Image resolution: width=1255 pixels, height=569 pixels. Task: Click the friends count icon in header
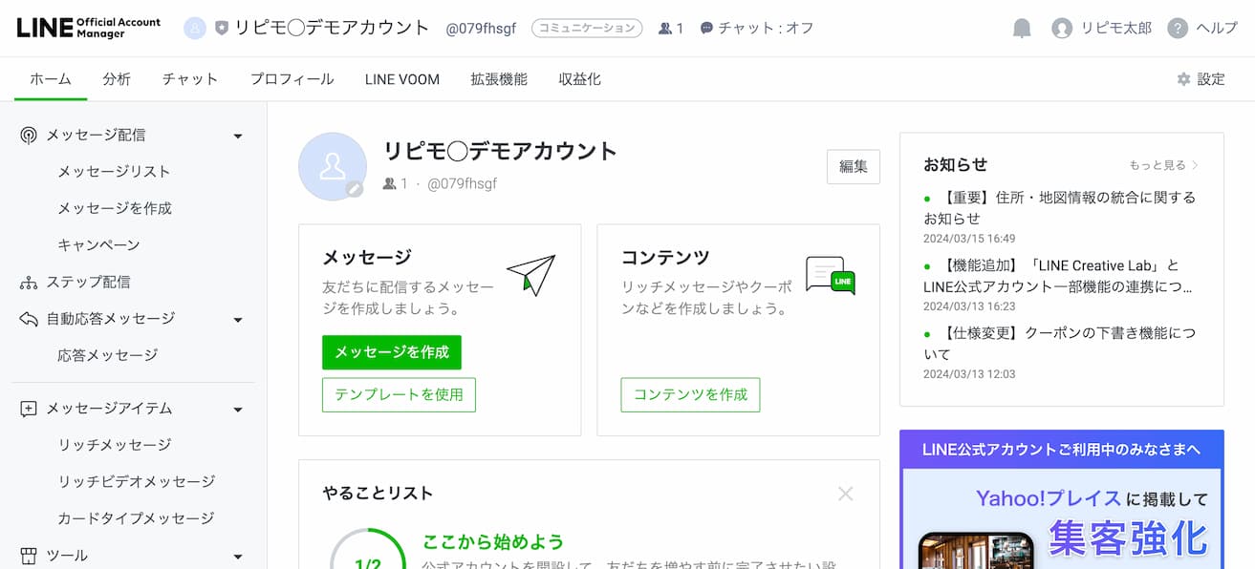pos(665,29)
